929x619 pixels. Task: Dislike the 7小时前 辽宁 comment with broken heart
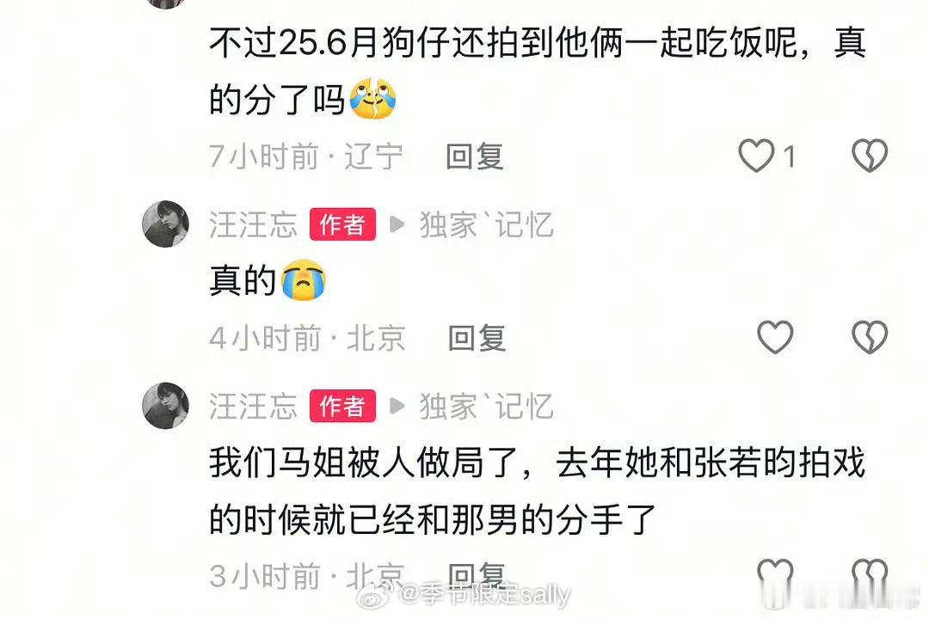point(869,156)
